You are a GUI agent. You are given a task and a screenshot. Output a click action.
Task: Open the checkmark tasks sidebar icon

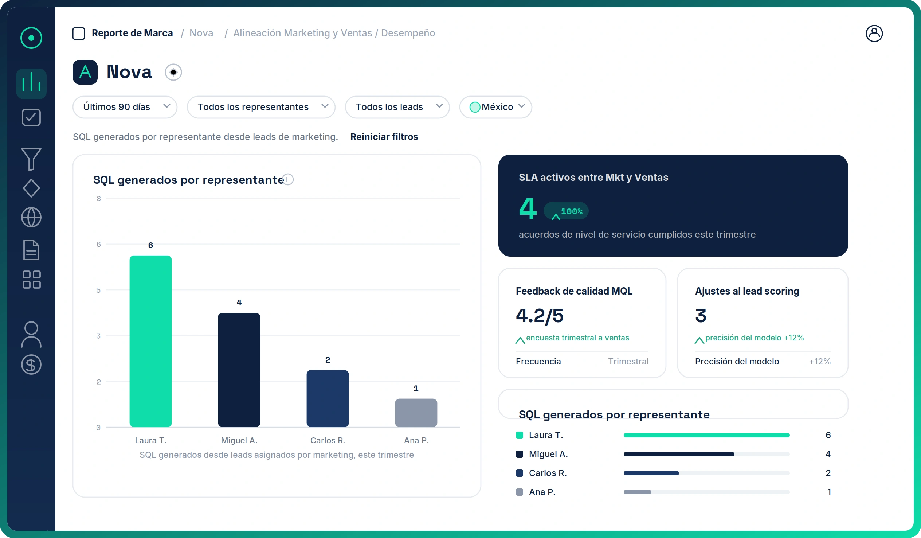click(31, 117)
